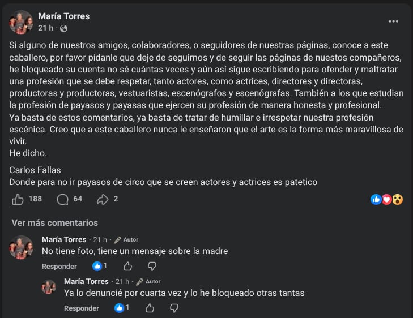Thumbs down the reply about denuncié
The image size is (413, 318).
coord(174,308)
